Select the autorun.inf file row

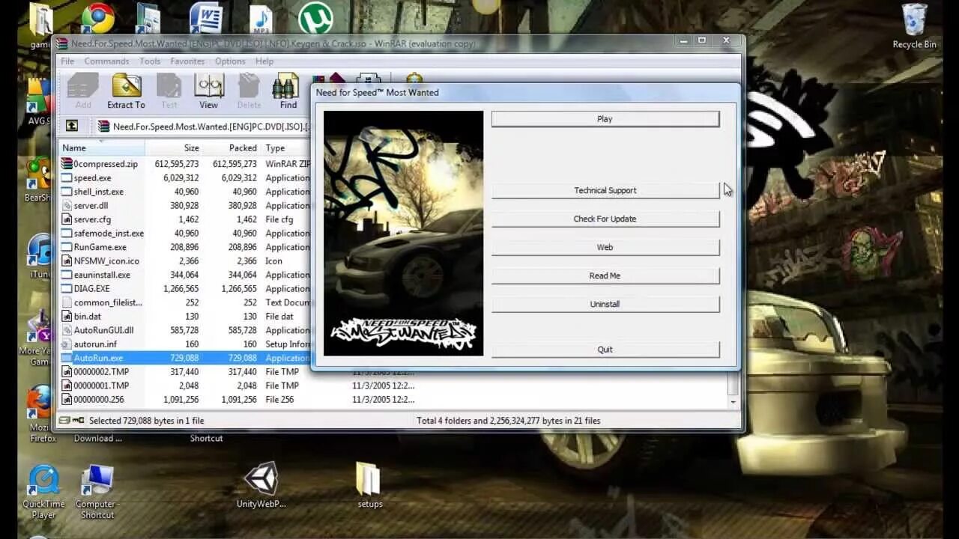tap(185, 344)
